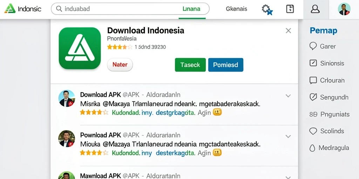Viewport: 359px width, 179px height.
Task: Click avatar of Pownload APK post
Action: point(67,138)
